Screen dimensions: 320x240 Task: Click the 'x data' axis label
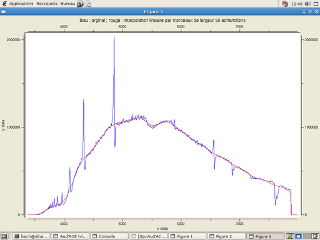click(x=162, y=229)
